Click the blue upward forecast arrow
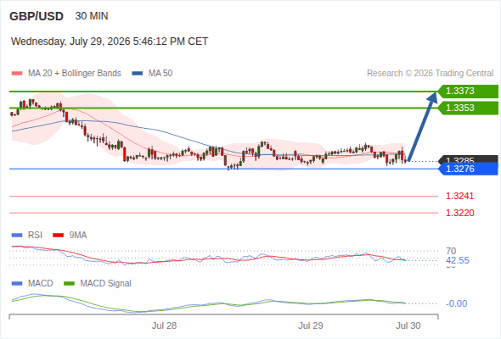The image size is (501, 339). tap(422, 126)
